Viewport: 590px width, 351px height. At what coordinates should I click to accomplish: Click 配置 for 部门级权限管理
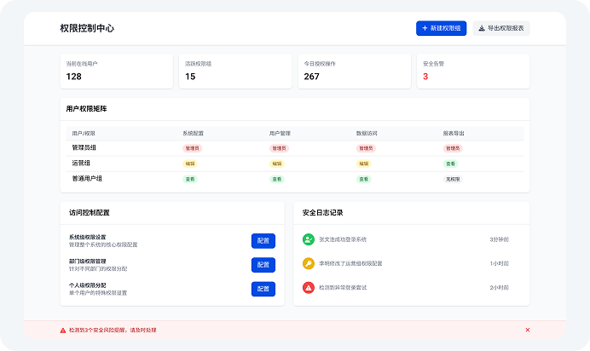[x=263, y=265]
